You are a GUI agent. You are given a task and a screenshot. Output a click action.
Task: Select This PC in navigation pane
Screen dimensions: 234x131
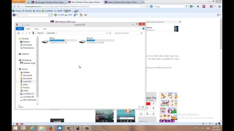(x=24, y=69)
